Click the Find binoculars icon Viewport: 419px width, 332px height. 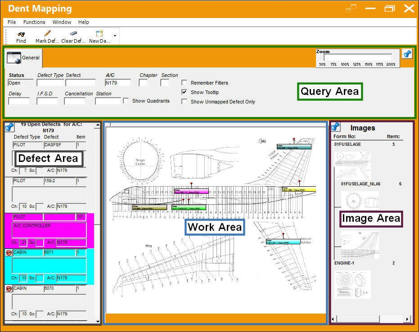[x=21, y=34]
